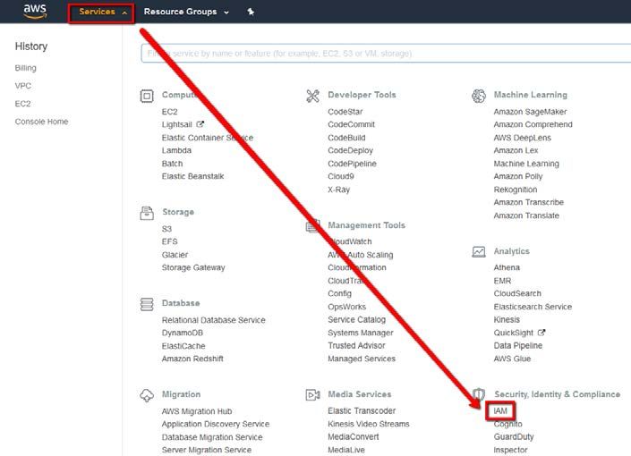
Task: Open IAM service
Action: (500, 411)
